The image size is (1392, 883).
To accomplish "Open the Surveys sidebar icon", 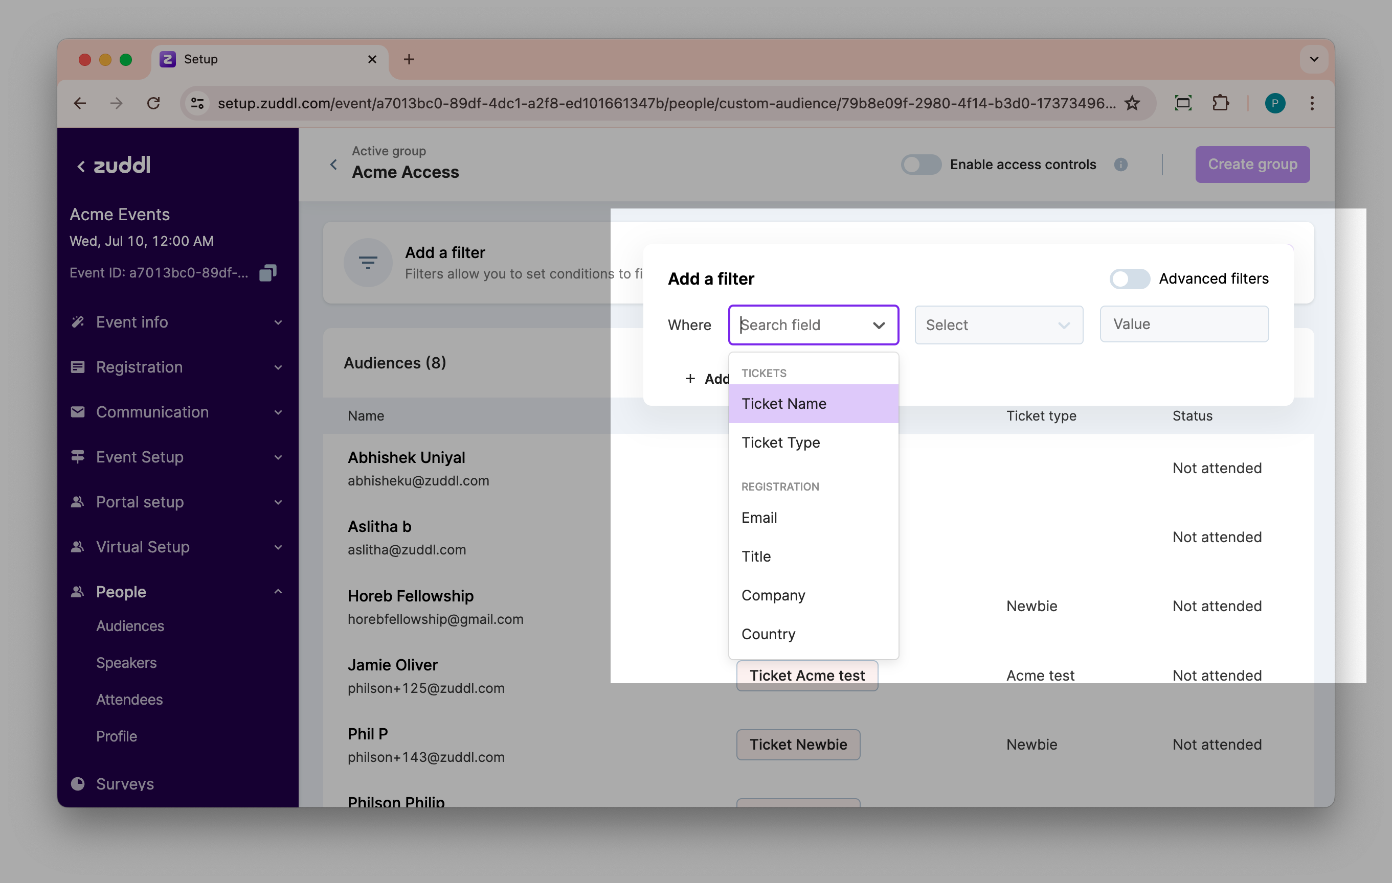I will [x=77, y=784].
